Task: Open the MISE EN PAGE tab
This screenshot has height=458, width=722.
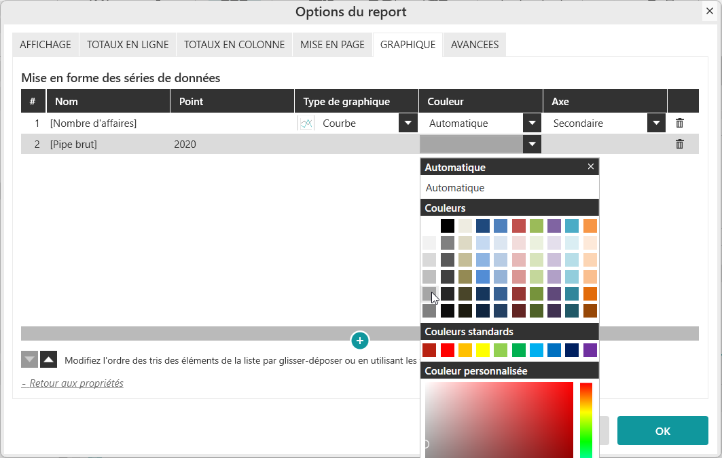Action: point(332,45)
